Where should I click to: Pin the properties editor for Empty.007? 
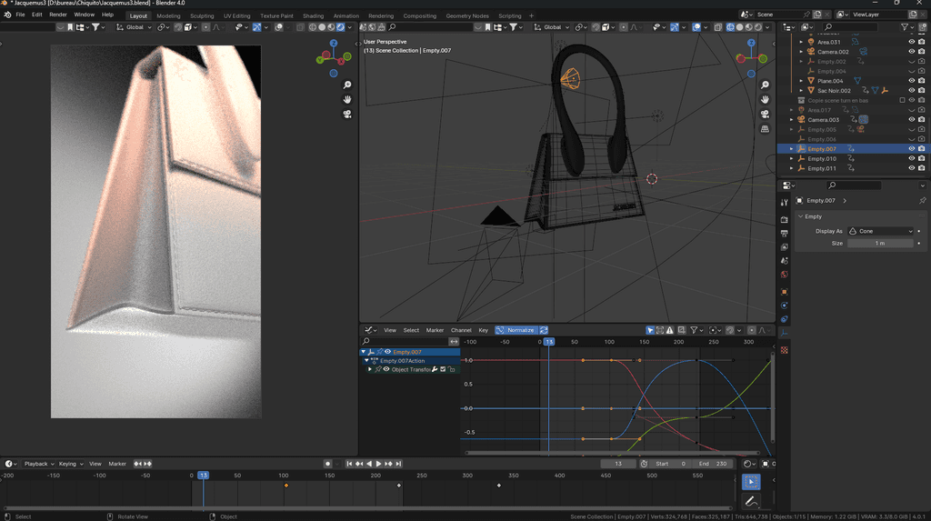click(922, 200)
